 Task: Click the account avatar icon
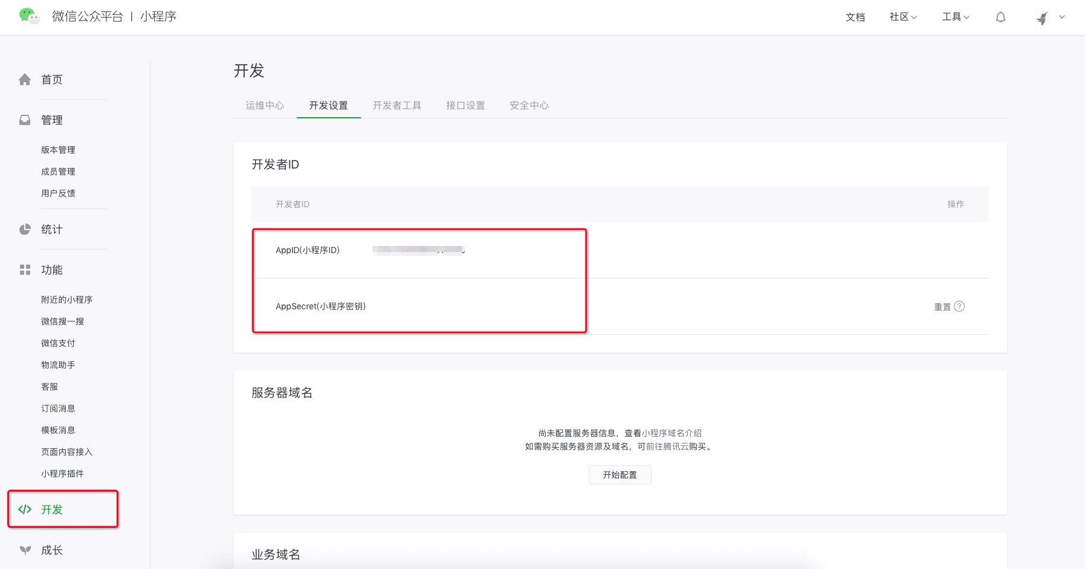[1042, 18]
